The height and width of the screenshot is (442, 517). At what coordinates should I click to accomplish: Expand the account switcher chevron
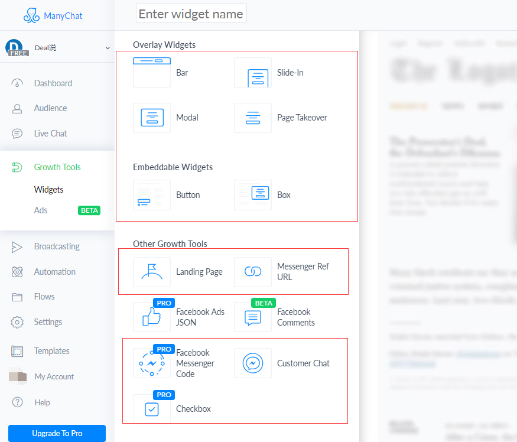(108, 48)
